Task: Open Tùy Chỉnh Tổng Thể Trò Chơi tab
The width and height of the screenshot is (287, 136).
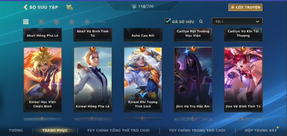Action: click(x=118, y=130)
